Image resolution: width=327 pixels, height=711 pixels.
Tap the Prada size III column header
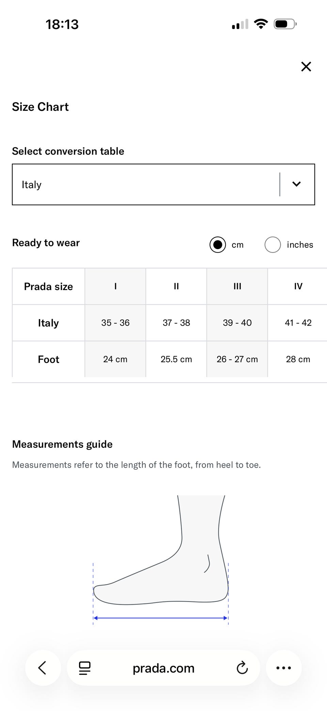(237, 286)
